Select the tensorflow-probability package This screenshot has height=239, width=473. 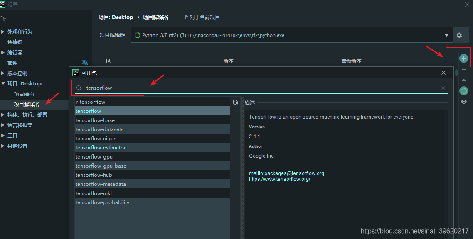coord(153,202)
